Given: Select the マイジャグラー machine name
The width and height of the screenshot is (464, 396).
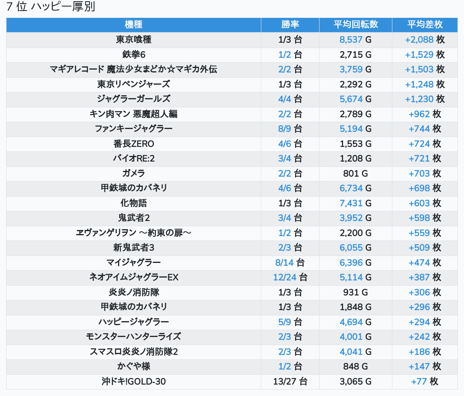Looking at the screenshot, I should (x=134, y=263).
